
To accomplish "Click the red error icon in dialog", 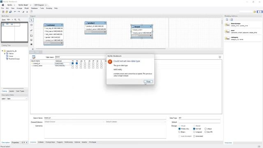I will click(110, 62).
